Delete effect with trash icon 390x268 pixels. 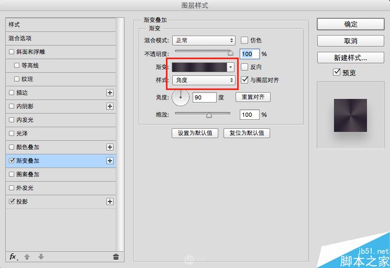pyautogui.click(x=116, y=257)
